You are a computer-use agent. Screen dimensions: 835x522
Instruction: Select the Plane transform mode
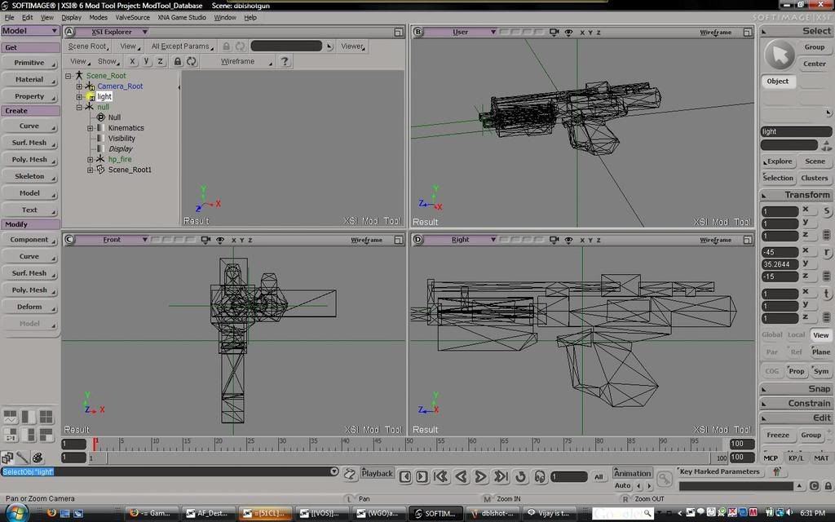pyautogui.click(x=820, y=352)
